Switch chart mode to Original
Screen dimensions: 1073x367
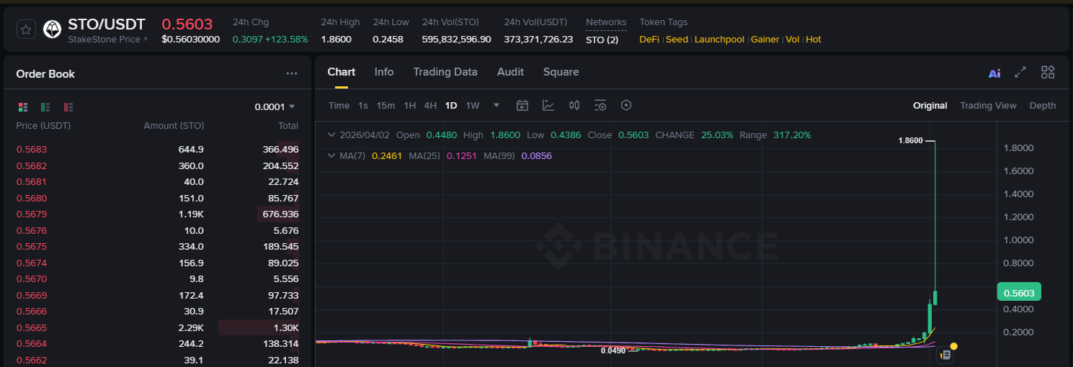pos(930,105)
